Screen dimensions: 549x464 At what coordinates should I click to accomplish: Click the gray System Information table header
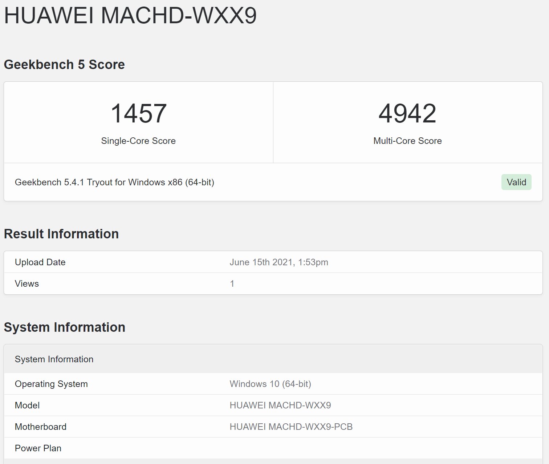tap(54, 359)
